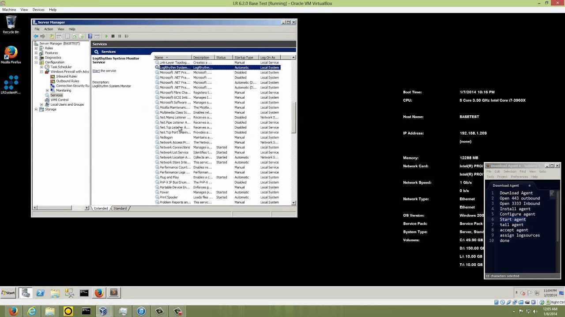Sort services by the Name column header

click(173, 57)
